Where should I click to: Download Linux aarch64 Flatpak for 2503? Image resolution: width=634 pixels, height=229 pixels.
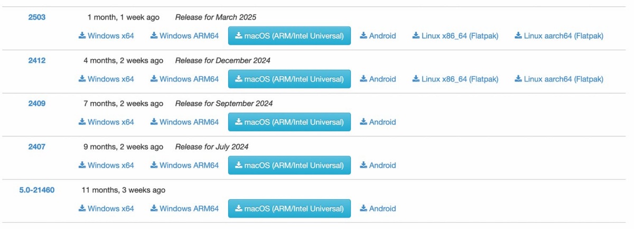559,36
